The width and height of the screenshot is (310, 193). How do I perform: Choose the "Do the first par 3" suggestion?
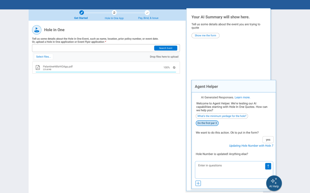point(207,123)
